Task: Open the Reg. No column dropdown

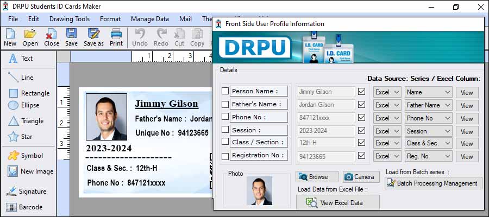Action: [429, 156]
